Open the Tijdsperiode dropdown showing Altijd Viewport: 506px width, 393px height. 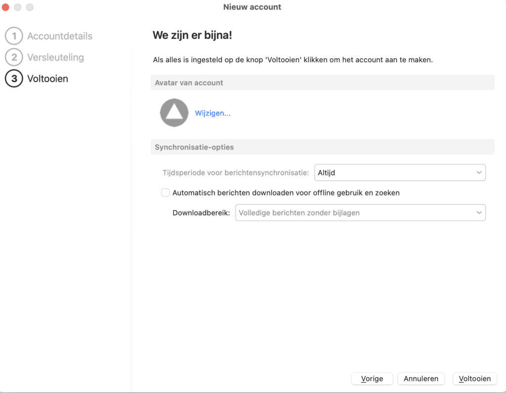click(395, 173)
